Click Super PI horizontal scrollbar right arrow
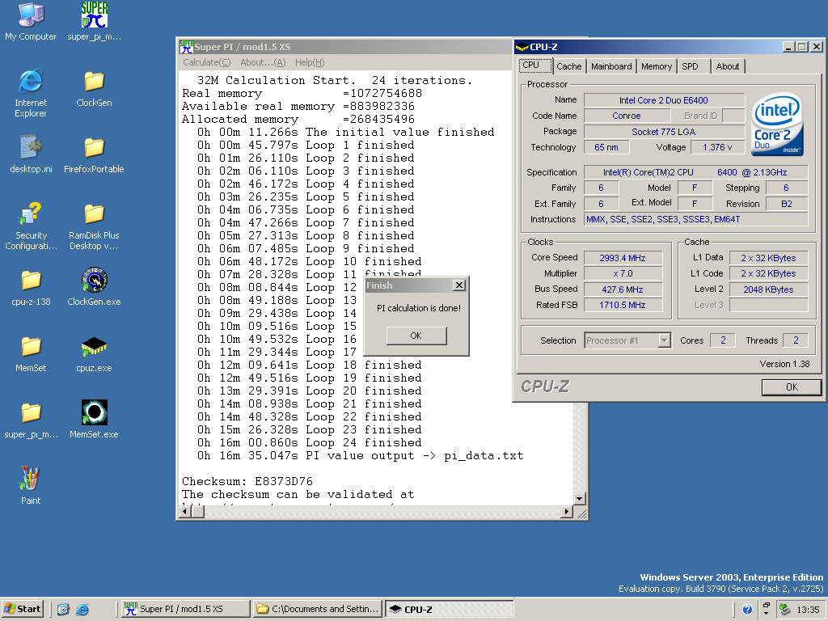 [x=567, y=511]
